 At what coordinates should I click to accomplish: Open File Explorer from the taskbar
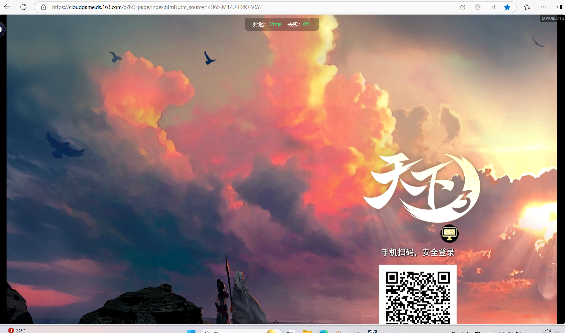(307, 331)
